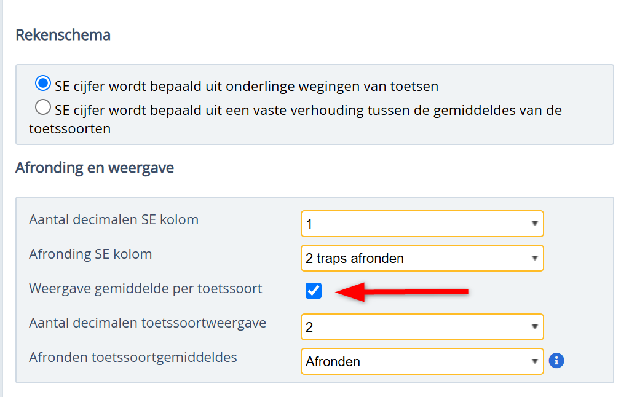This screenshot has height=397, width=621.
Task: Click the blue info icon beside Afronden toetssoortgemiddeldes
Action: pyautogui.click(x=556, y=361)
